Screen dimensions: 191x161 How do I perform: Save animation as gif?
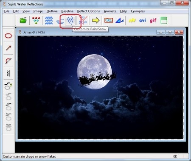(x=153, y=21)
